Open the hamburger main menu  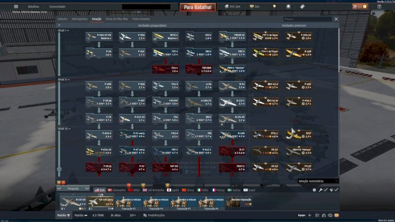(x=16, y=6)
